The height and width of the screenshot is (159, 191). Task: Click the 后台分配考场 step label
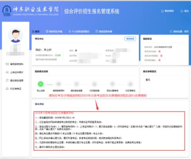pos(113,91)
